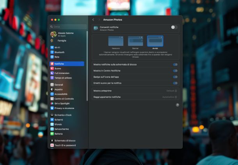Click the Amazon Photos window title

tap(113, 20)
